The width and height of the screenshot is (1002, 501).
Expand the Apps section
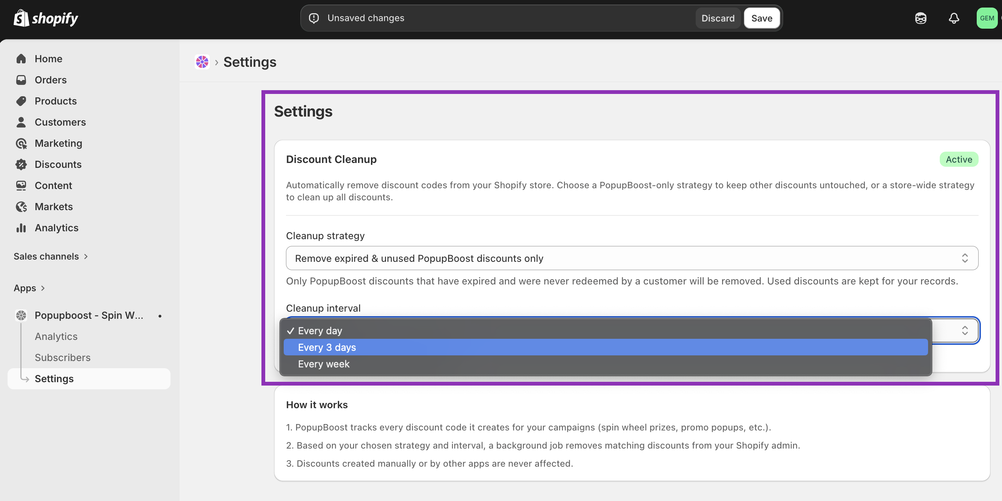click(29, 288)
